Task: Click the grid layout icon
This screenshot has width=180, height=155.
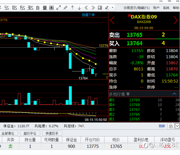Action: pyautogui.click(x=100, y=8)
